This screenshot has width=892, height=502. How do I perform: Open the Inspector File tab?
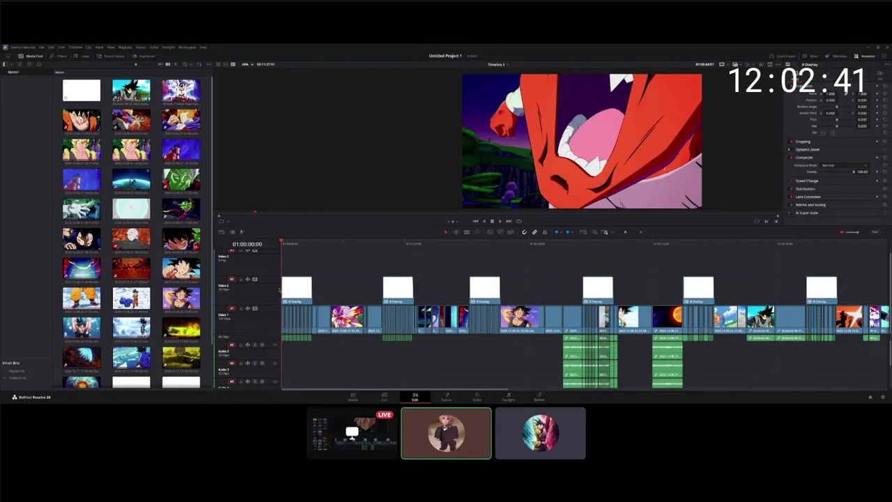click(880, 75)
